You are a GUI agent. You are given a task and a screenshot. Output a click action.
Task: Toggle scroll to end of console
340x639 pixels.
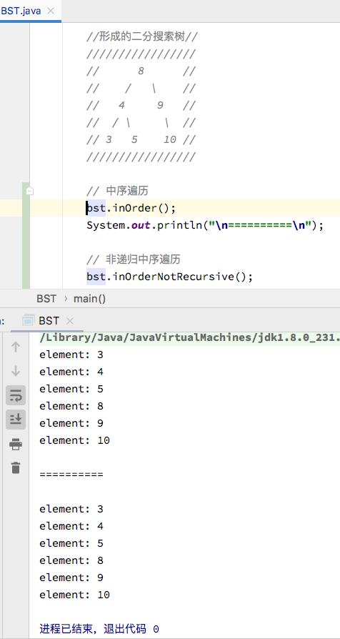tap(16, 420)
